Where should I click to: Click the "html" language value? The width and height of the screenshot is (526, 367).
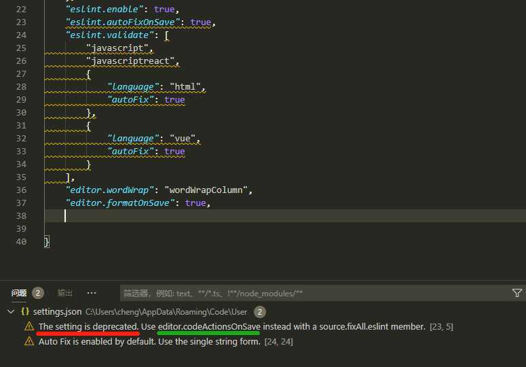coord(185,86)
